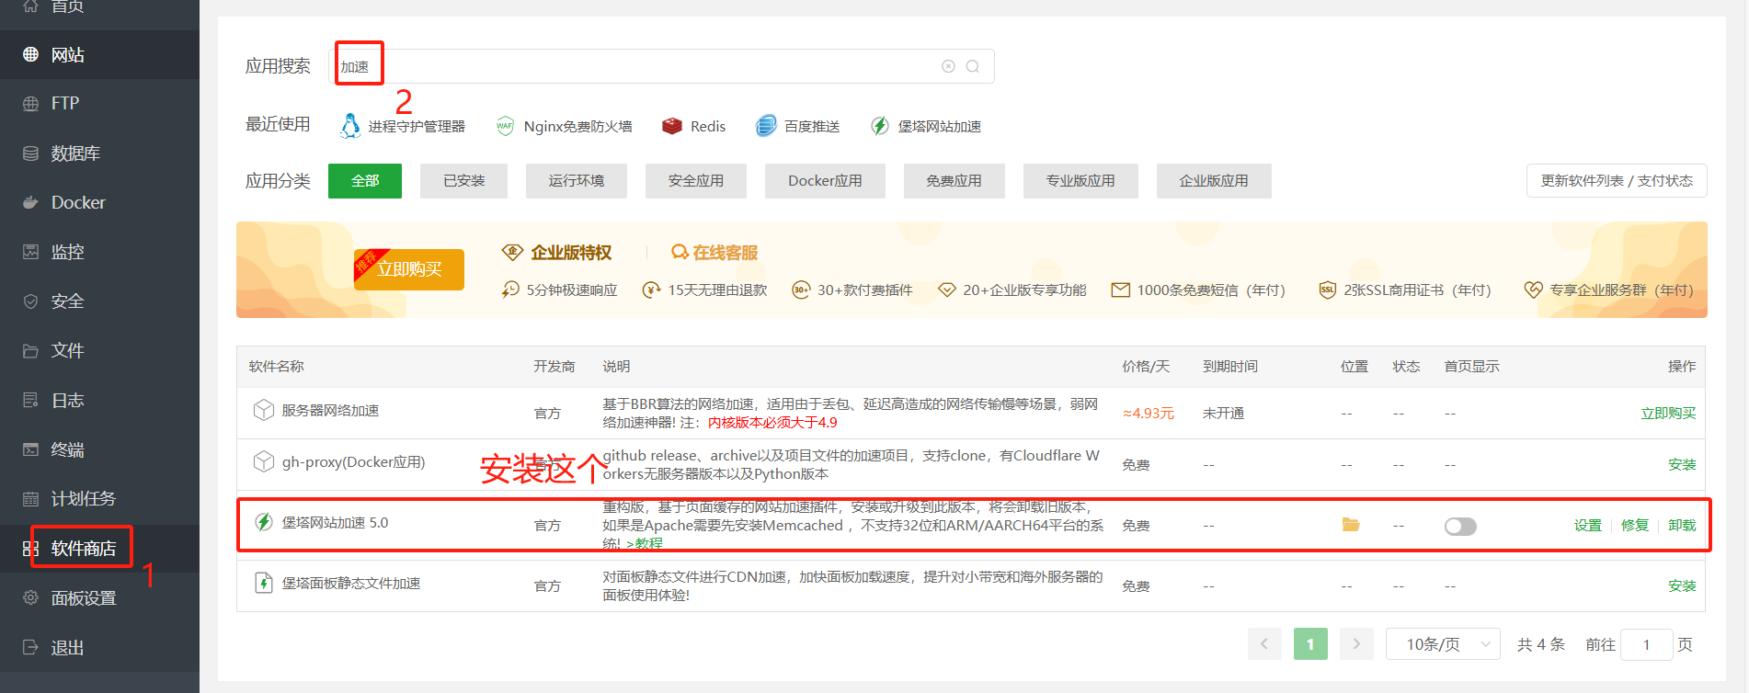
Task: Open 监控 in the sidebar
Action: 99,251
